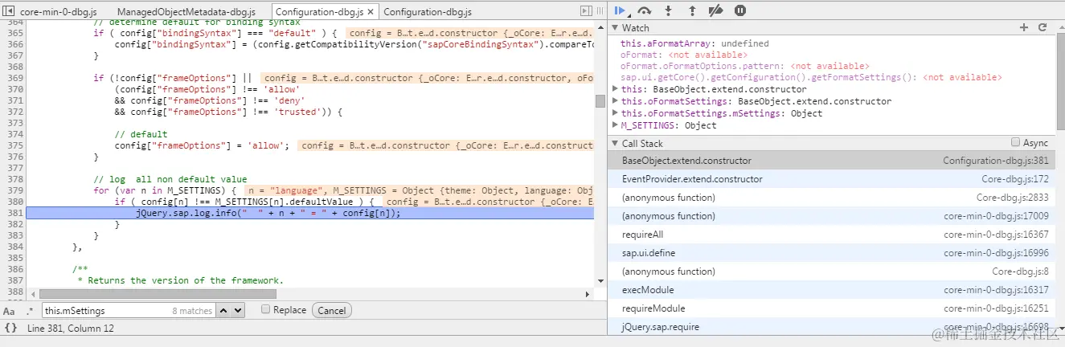Add a new watch expression

point(1024,28)
